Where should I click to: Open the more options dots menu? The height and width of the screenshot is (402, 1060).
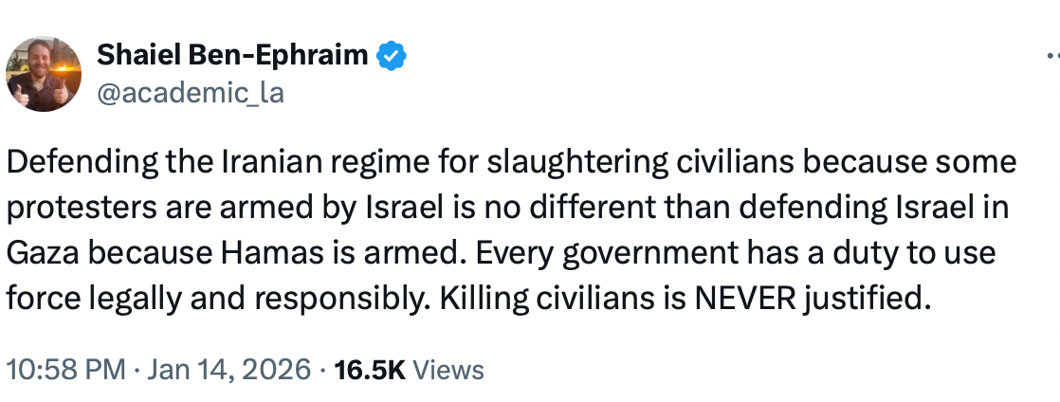(x=1048, y=57)
